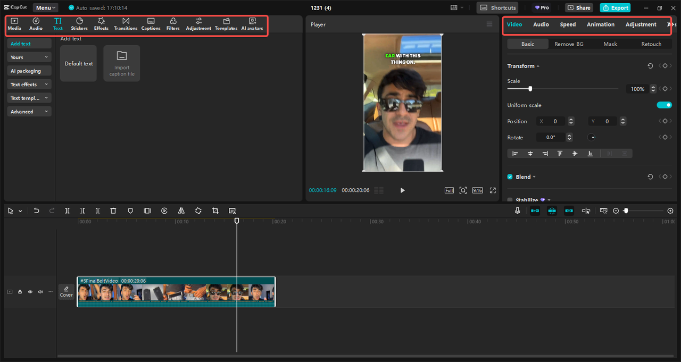The image size is (681, 362).
Task: Expand player to fullscreen with arrows icon
Action: point(493,190)
